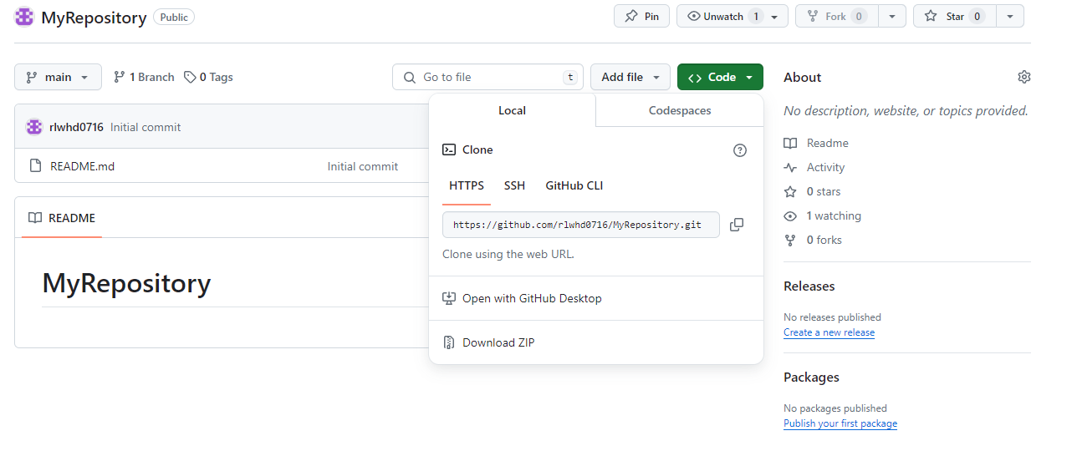Open the star lists dropdown arrow

1010,16
